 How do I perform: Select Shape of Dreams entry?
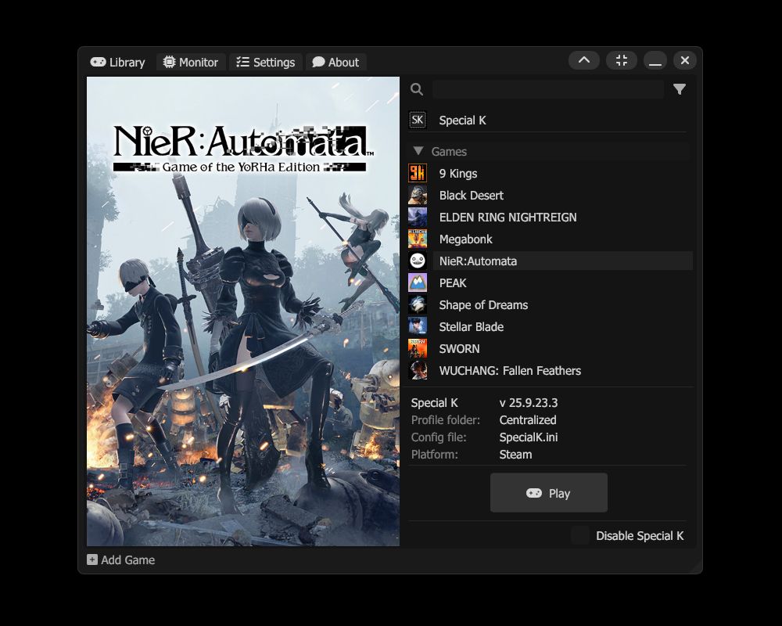(483, 305)
